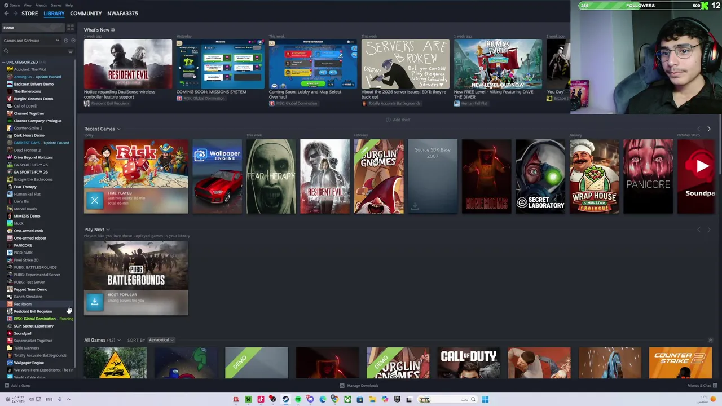Open the NWAFA3375 profile tab
This screenshot has width=722, height=406.
tap(122, 14)
